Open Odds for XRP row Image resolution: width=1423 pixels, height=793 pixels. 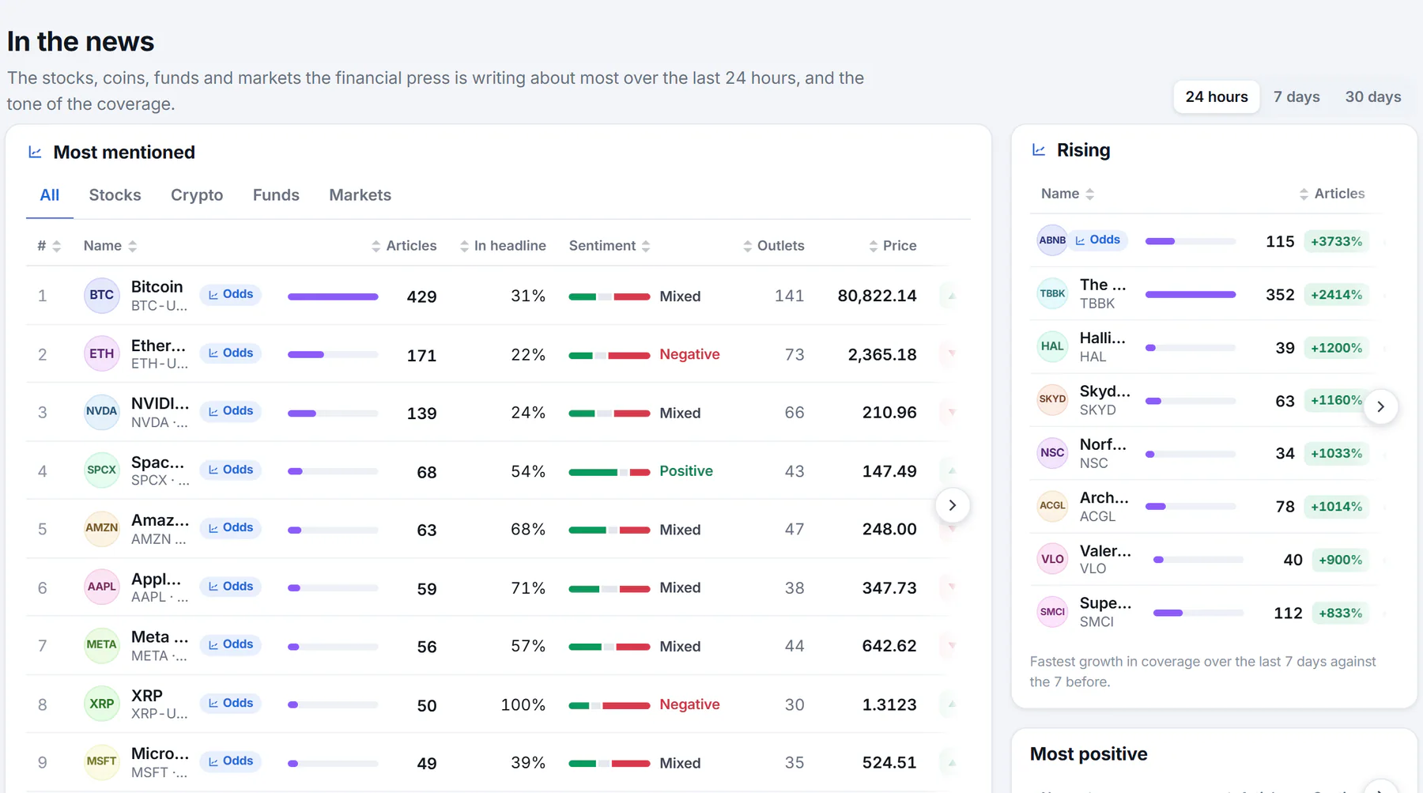tap(230, 703)
